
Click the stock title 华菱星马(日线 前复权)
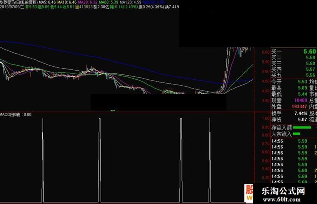point(19,2)
